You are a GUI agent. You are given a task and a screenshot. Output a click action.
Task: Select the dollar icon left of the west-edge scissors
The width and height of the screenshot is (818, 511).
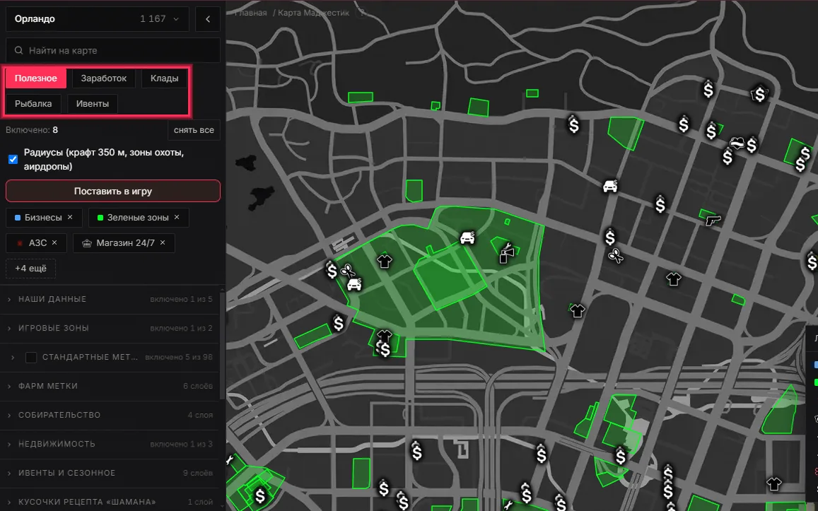click(332, 270)
